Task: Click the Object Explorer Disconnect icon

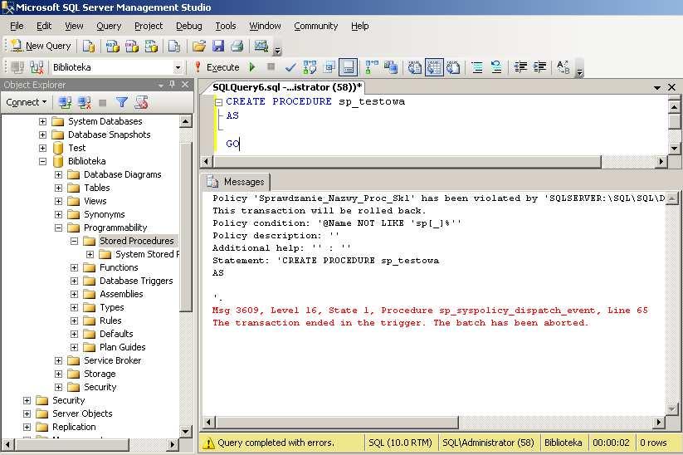Action: [84, 102]
